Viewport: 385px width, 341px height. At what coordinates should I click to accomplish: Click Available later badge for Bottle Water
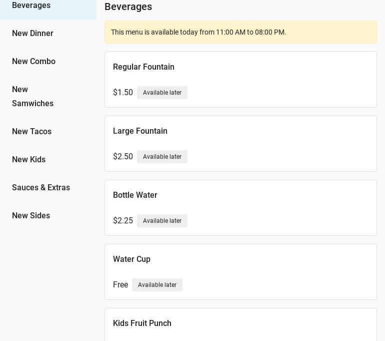(162, 221)
